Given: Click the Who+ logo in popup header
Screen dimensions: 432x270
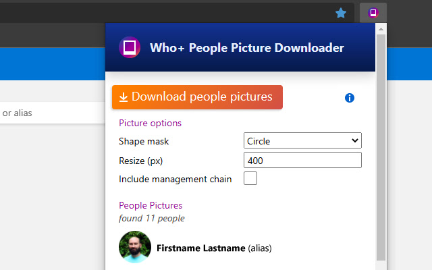Looking at the screenshot, I should point(130,47).
